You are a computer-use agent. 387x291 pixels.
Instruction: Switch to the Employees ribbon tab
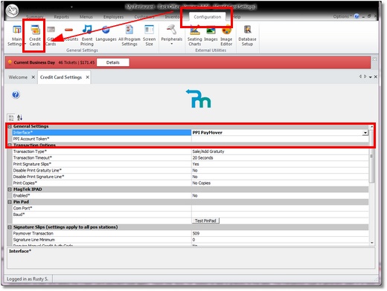point(113,17)
